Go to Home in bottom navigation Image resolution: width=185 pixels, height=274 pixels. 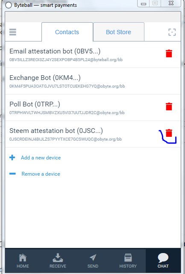point(23,261)
